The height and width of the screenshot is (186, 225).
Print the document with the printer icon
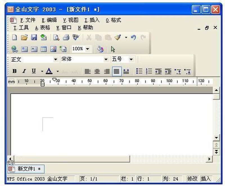point(66,38)
